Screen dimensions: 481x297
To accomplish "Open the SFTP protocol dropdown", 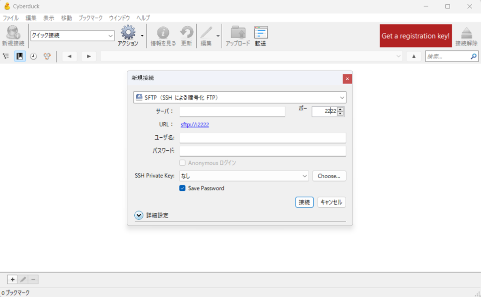I will [x=240, y=97].
